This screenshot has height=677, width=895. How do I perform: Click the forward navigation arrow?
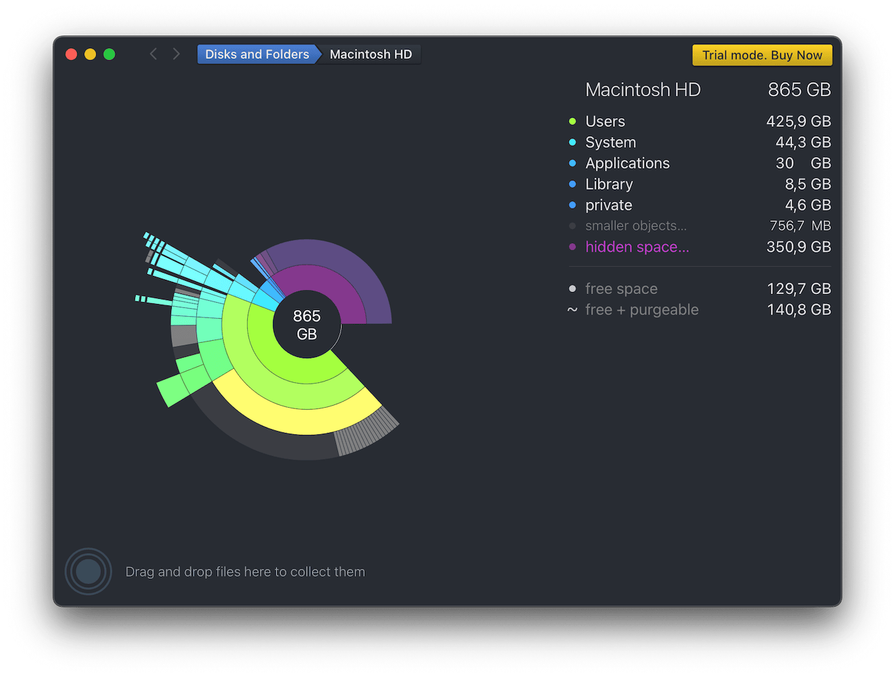(176, 53)
